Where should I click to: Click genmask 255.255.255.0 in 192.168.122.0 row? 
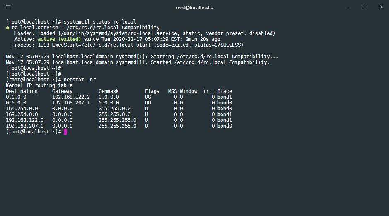coord(117,120)
